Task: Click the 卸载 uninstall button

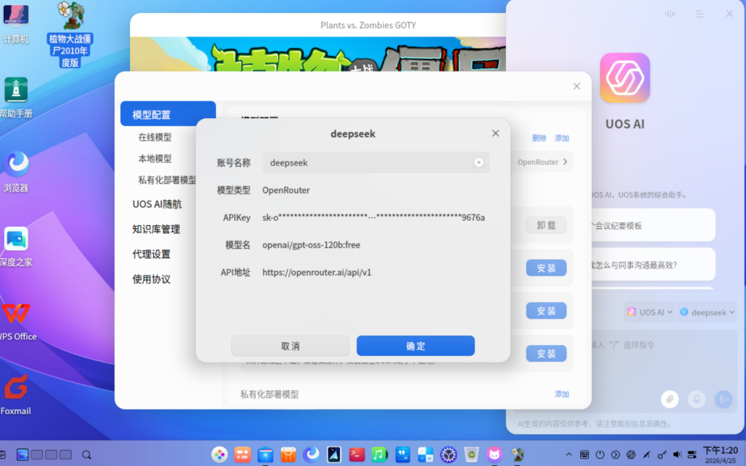Action: [x=546, y=225]
